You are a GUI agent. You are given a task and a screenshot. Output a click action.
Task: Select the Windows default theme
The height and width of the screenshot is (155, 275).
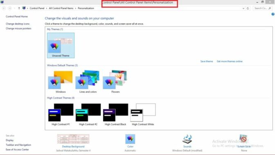click(x=61, y=82)
